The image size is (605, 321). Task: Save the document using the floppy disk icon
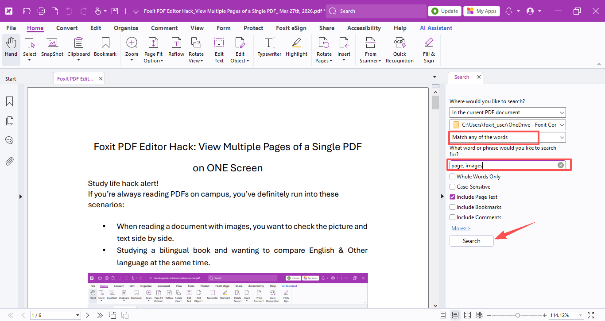tap(115, 11)
